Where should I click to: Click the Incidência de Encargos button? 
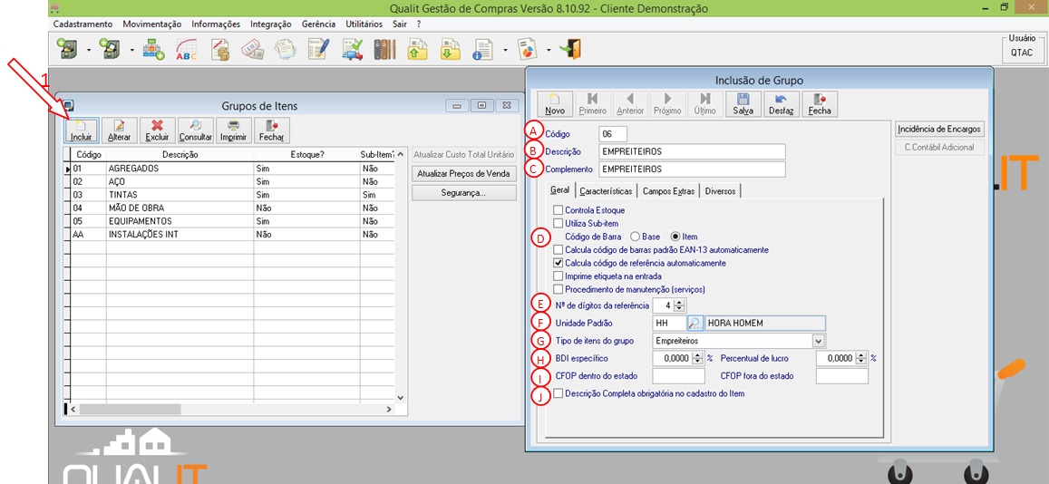click(939, 129)
